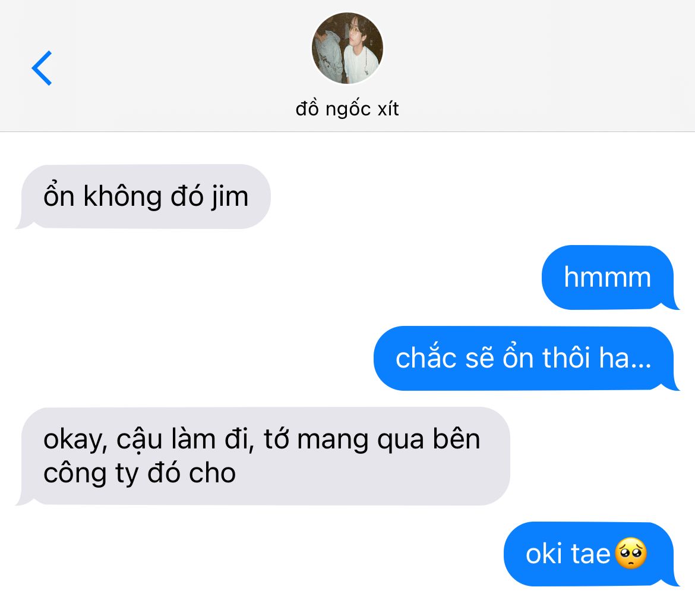
Task: Click the word okay in gray bubble
Action: click(75, 440)
